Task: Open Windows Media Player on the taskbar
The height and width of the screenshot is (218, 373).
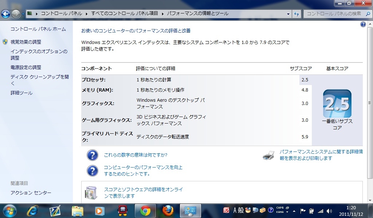Action: pyautogui.click(x=99, y=210)
